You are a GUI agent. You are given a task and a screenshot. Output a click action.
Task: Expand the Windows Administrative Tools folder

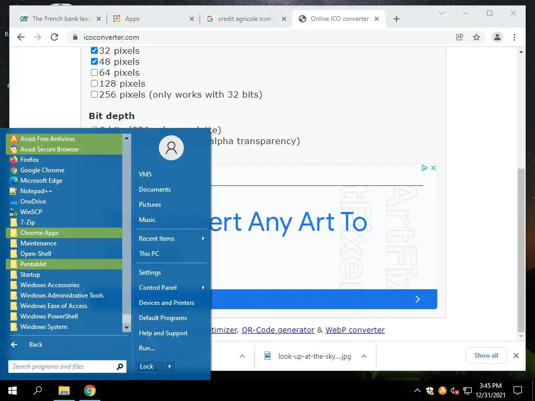(x=64, y=296)
